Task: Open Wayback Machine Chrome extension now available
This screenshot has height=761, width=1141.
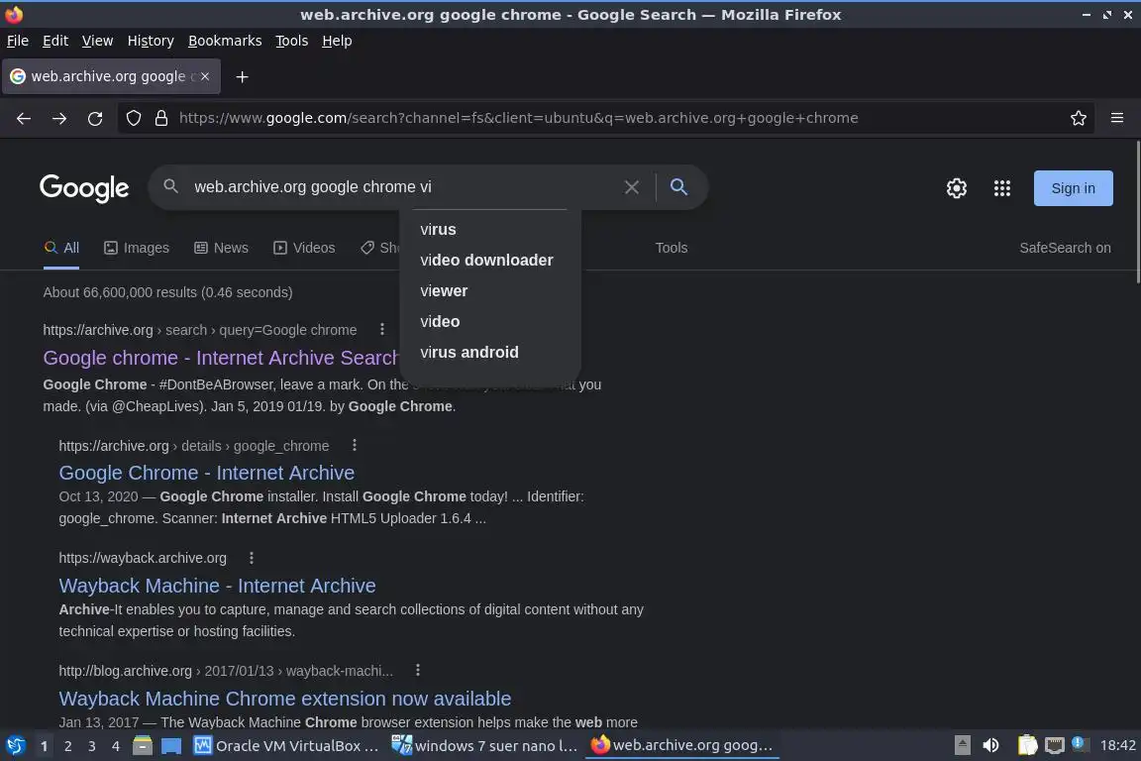Action: click(285, 699)
